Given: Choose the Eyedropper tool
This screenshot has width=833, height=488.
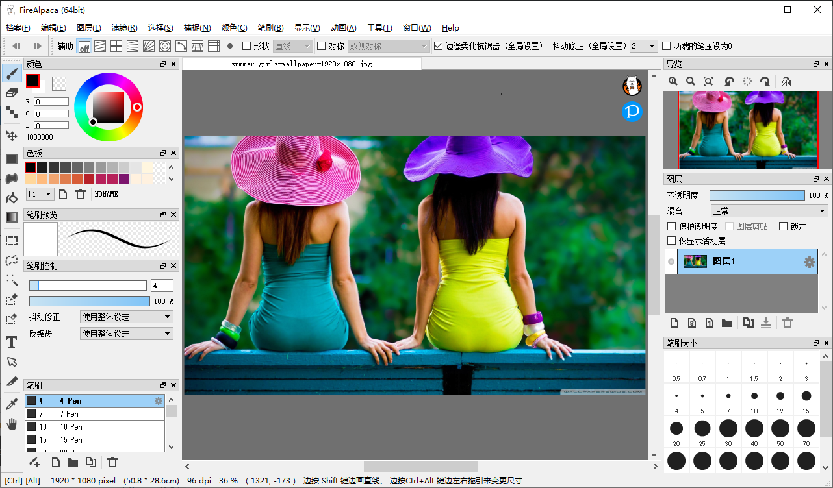Looking at the screenshot, I should point(12,404).
